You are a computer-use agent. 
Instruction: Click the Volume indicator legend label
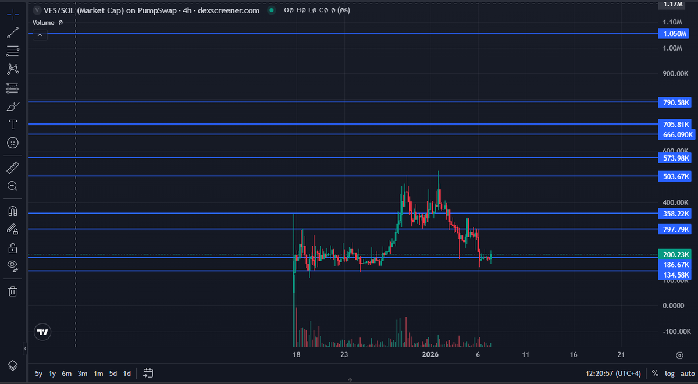tap(44, 23)
